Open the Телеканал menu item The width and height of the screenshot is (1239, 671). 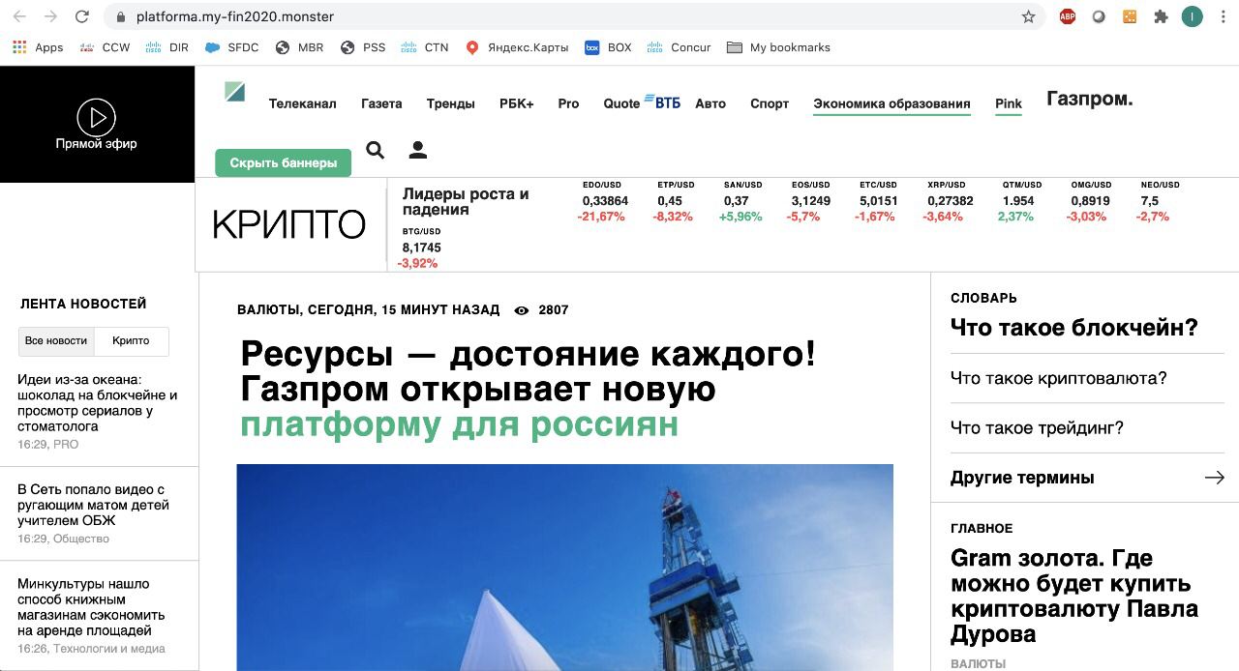pyautogui.click(x=303, y=103)
